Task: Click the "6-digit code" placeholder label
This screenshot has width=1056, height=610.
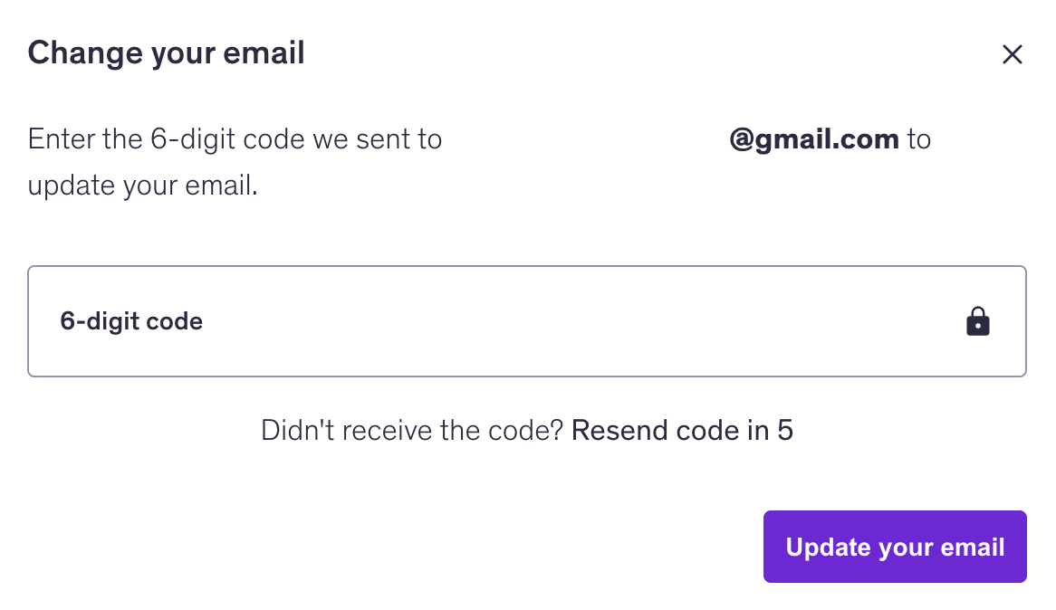Action: coord(131,321)
